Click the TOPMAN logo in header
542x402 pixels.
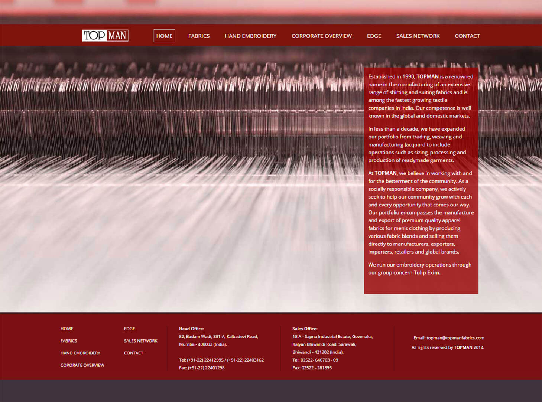pyautogui.click(x=105, y=36)
